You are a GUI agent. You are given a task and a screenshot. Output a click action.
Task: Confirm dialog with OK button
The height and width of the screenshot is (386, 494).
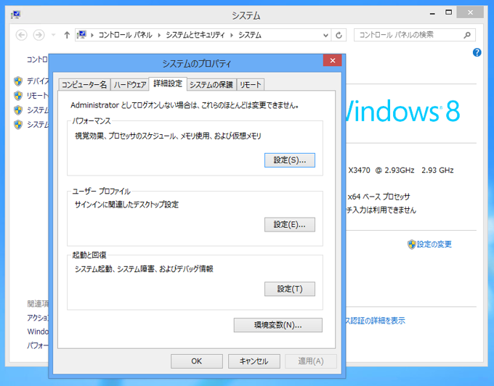click(x=197, y=361)
